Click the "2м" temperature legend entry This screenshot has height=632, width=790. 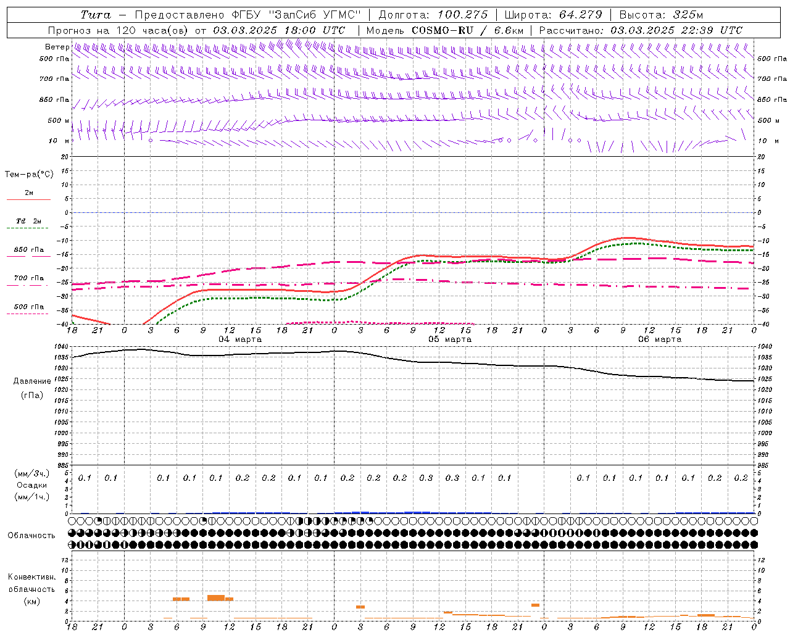[x=29, y=193]
